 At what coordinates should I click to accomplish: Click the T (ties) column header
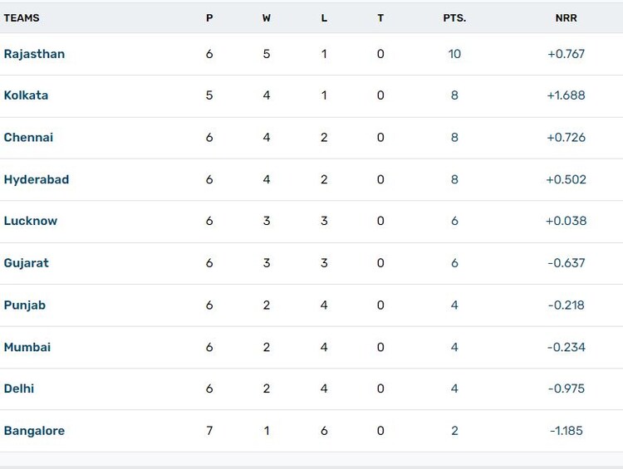click(x=380, y=17)
